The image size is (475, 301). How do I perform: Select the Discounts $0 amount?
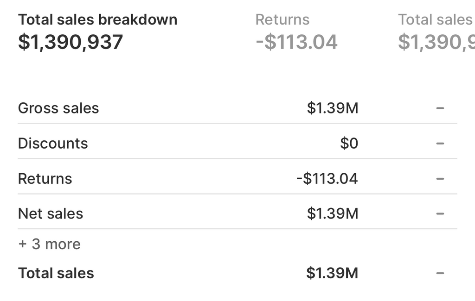pos(349,144)
